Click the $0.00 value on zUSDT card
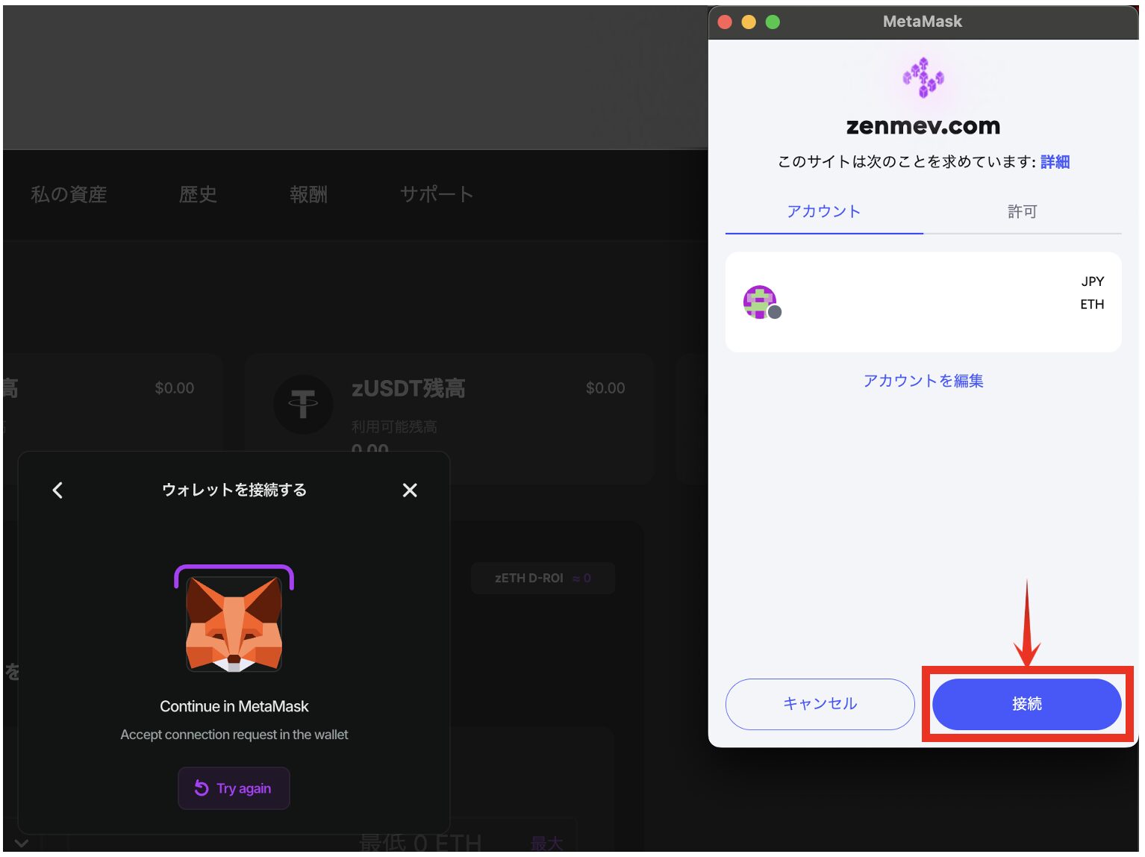 pyautogui.click(x=605, y=388)
